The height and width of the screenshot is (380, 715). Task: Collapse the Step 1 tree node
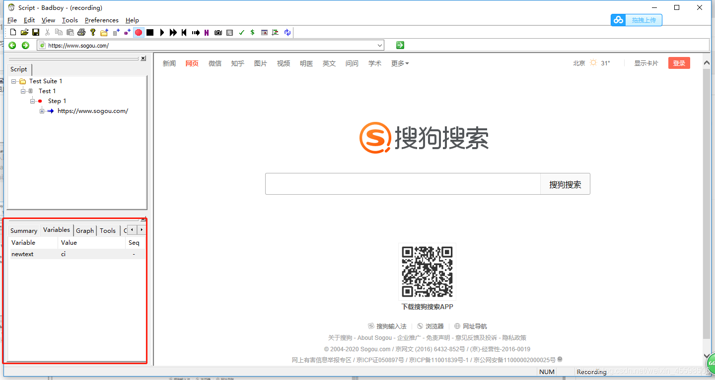pyautogui.click(x=33, y=101)
